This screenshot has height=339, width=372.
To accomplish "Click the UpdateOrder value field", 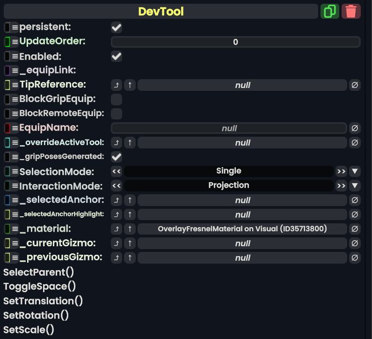I will click(235, 42).
